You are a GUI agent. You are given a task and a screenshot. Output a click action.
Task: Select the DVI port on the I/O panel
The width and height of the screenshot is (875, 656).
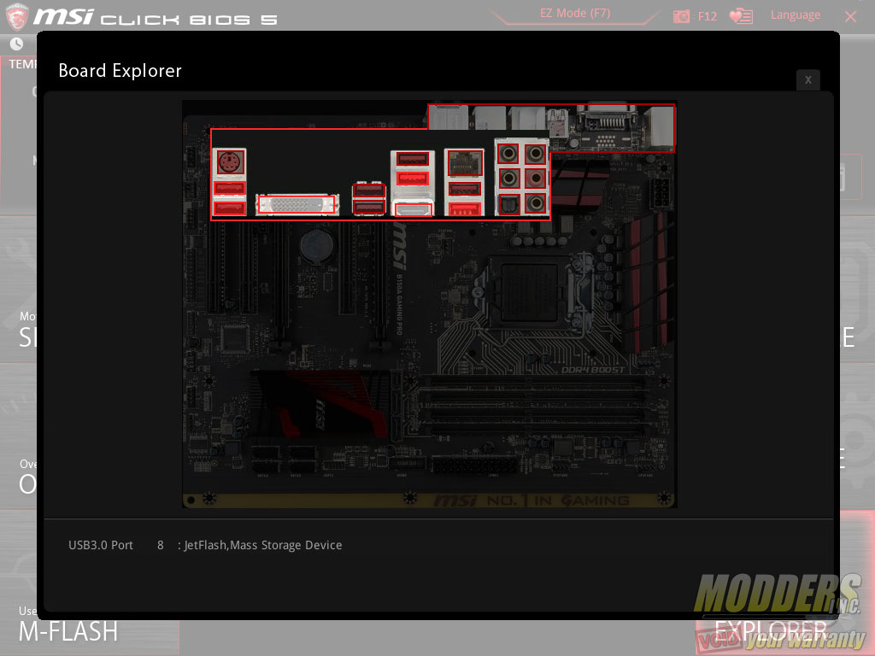[297, 205]
